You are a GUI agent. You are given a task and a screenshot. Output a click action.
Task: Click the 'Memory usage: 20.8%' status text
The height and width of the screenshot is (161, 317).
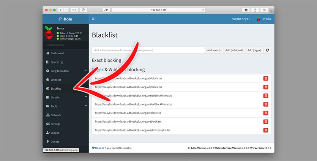70,39
